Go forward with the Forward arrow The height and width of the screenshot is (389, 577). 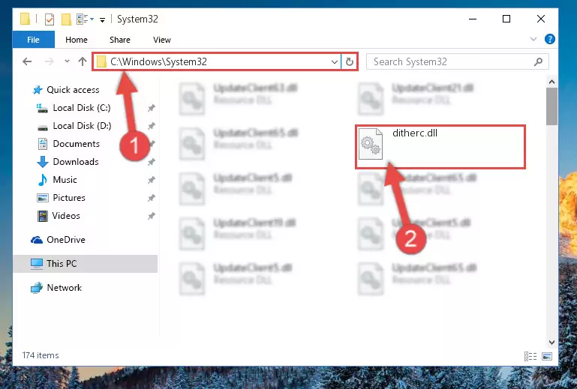(49, 61)
